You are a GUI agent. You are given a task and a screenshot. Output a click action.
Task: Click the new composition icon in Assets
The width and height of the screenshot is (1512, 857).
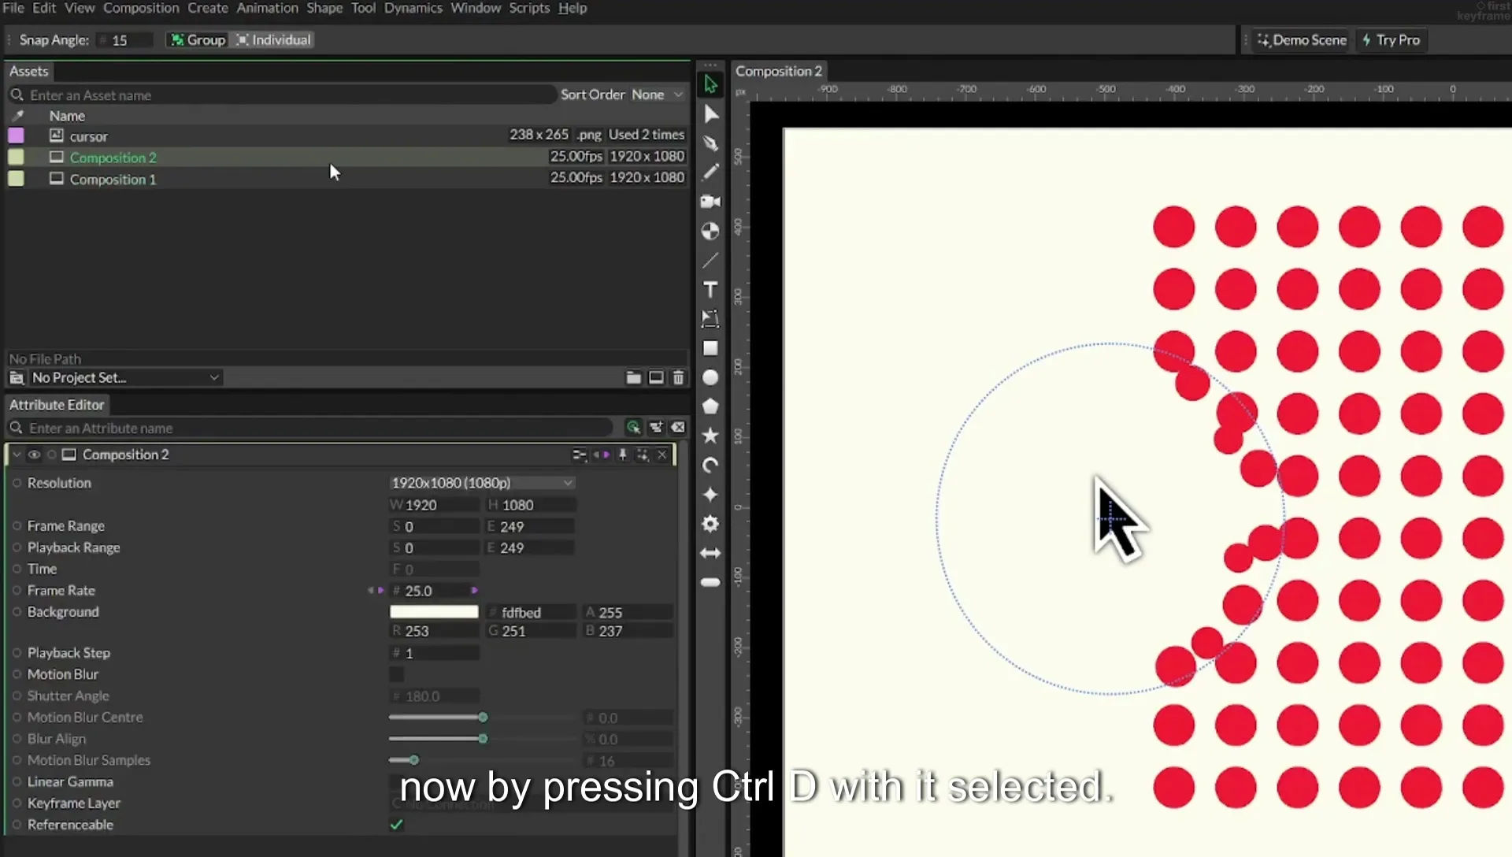(x=656, y=378)
